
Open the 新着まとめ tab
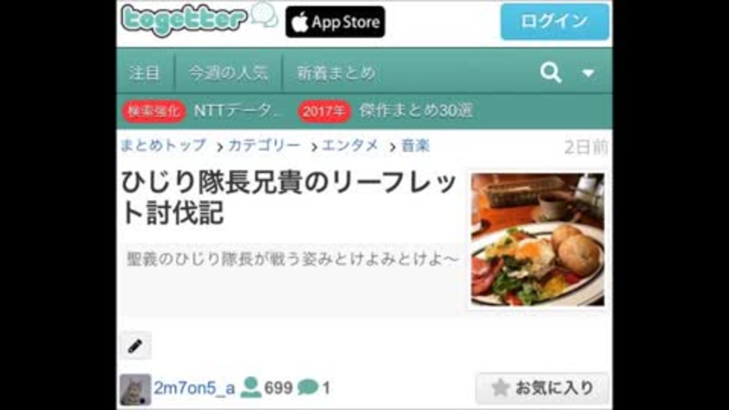point(336,73)
